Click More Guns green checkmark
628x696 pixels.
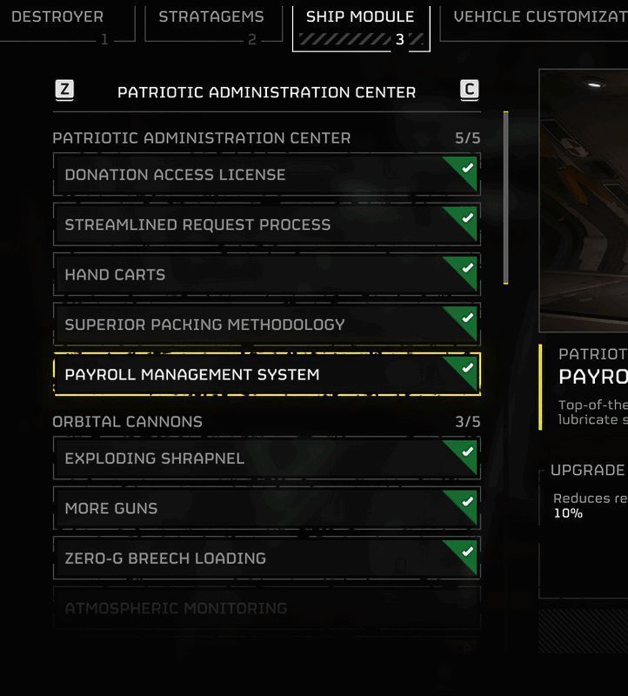[467, 502]
